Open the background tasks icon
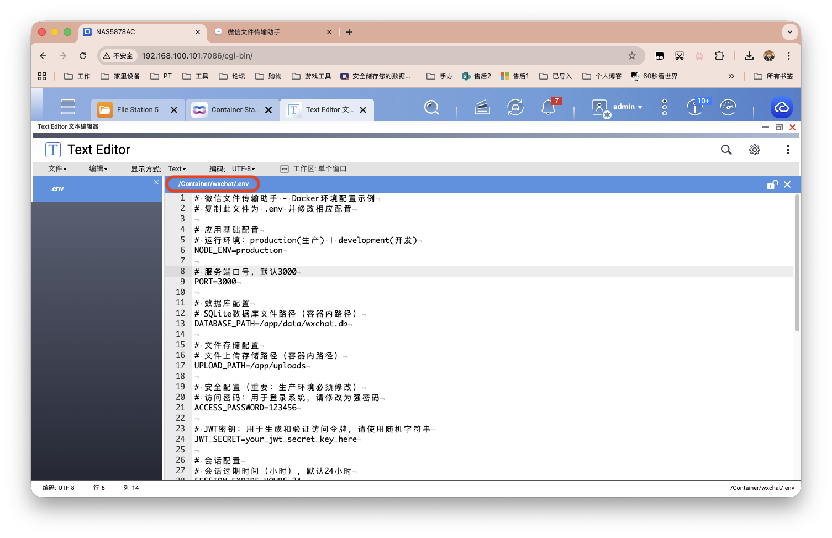 coord(481,108)
